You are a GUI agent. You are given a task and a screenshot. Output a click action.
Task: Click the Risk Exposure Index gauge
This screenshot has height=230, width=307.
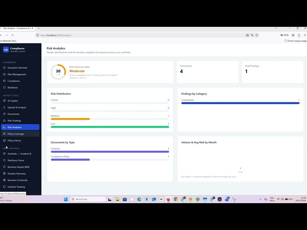[x=58, y=72]
